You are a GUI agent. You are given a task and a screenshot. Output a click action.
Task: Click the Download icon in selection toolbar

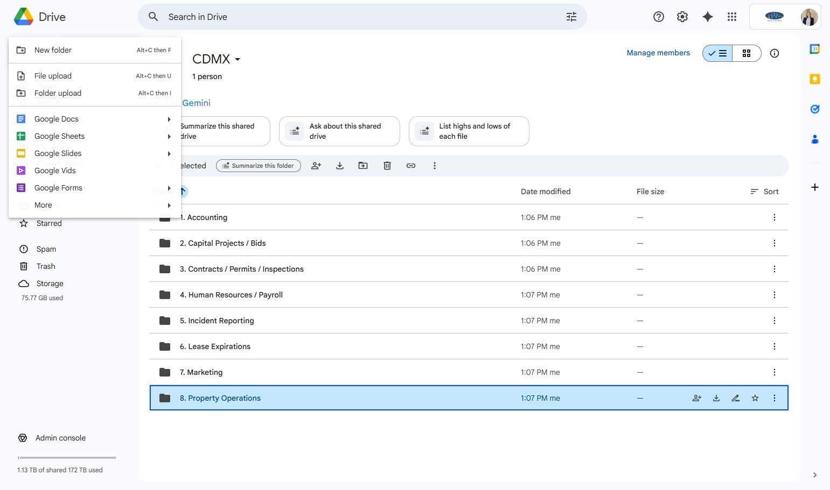click(x=340, y=166)
